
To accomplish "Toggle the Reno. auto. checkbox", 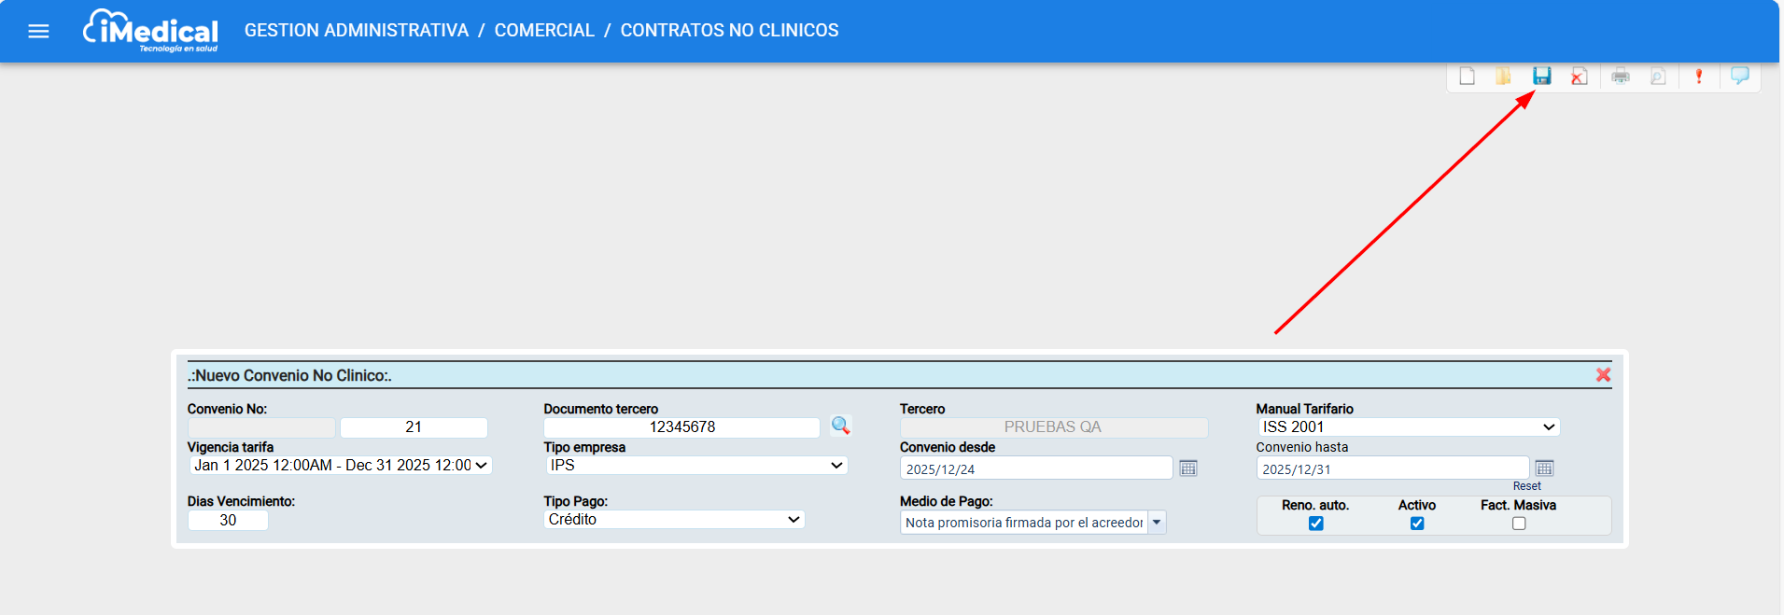I will point(1315,524).
